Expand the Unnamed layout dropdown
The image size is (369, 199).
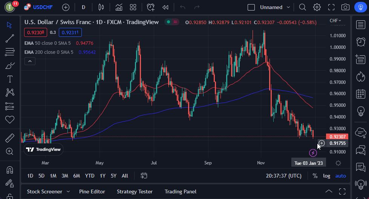(x=288, y=7)
